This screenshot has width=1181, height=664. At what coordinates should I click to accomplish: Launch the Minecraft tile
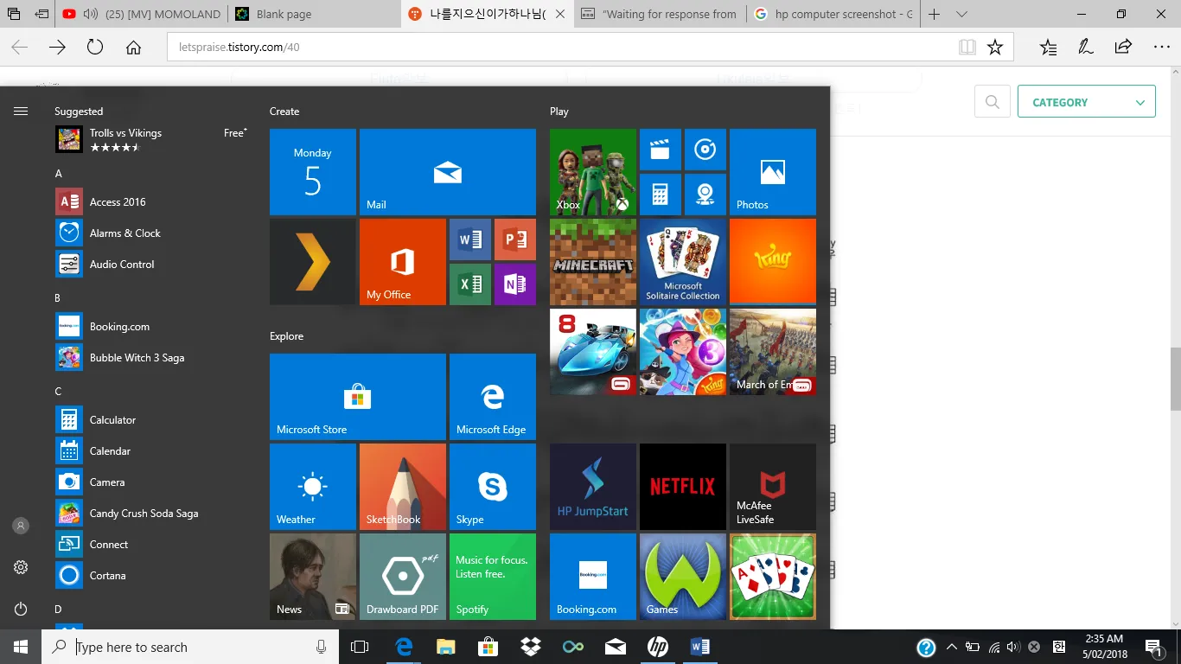[x=593, y=262]
